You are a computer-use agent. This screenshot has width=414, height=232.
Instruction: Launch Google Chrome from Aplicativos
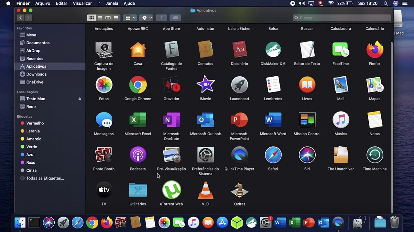click(138, 85)
